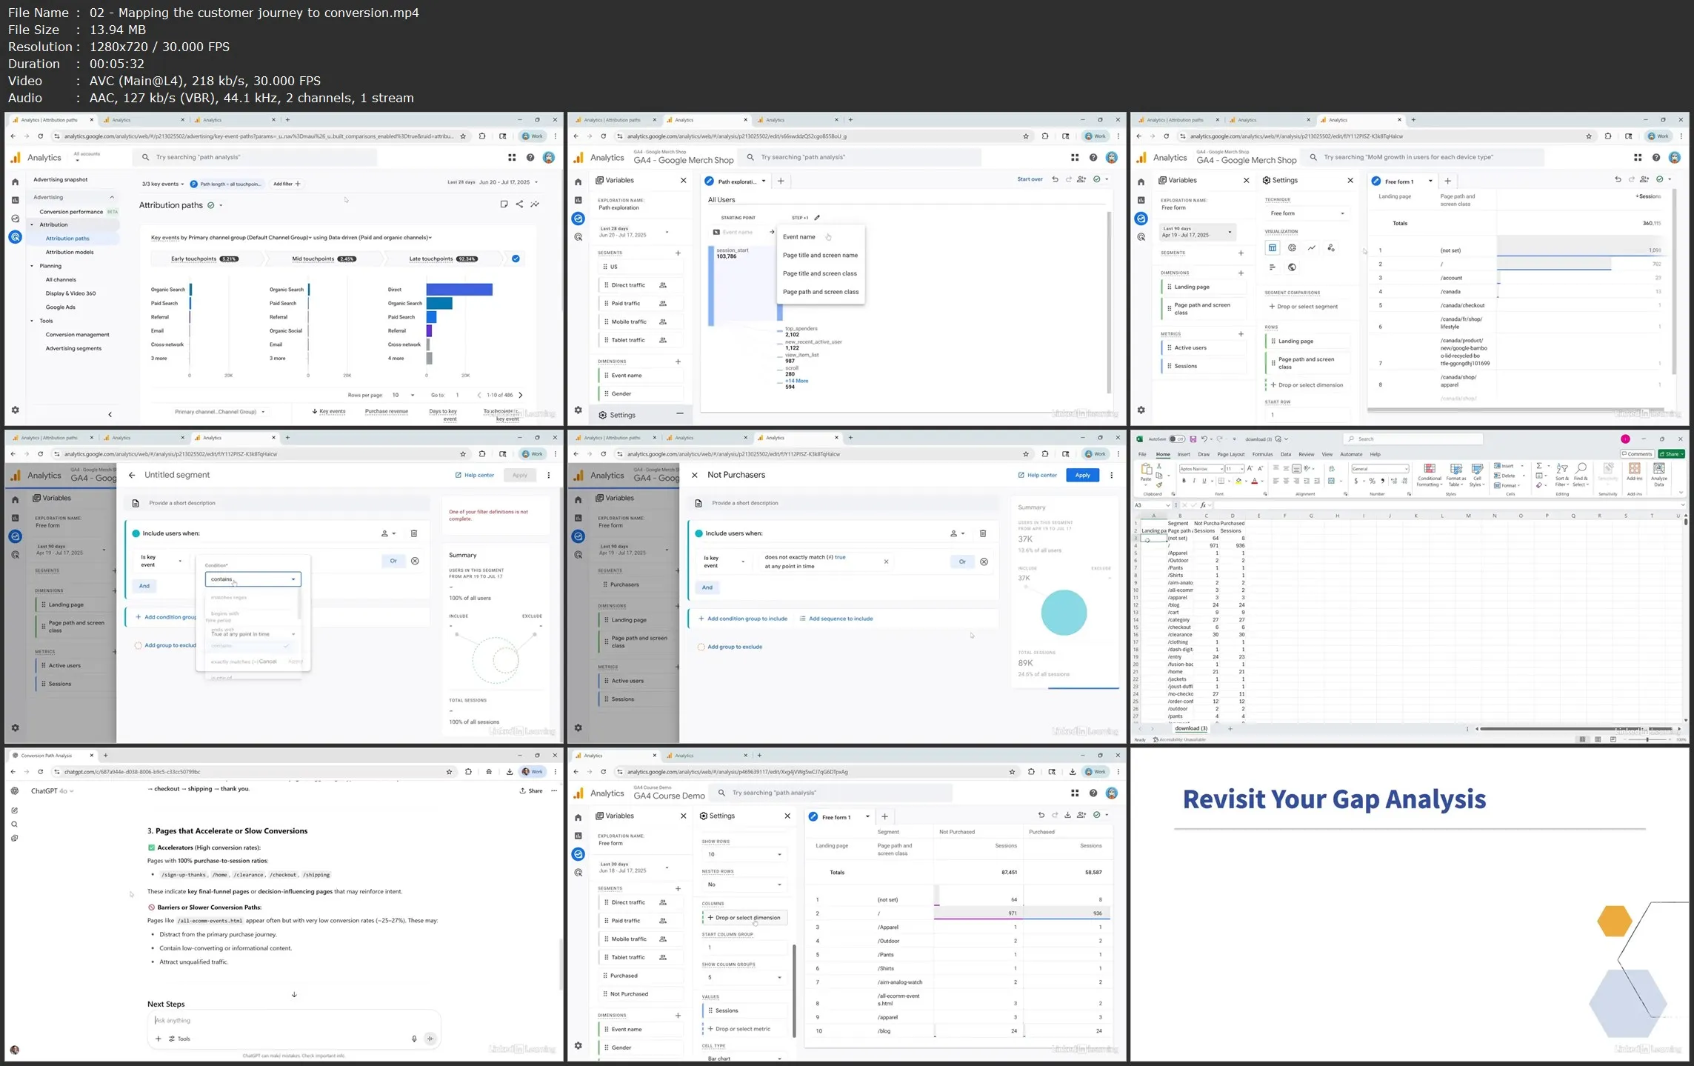
Task: Select the table visualization icon in Settings panel
Action: click(x=1272, y=248)
